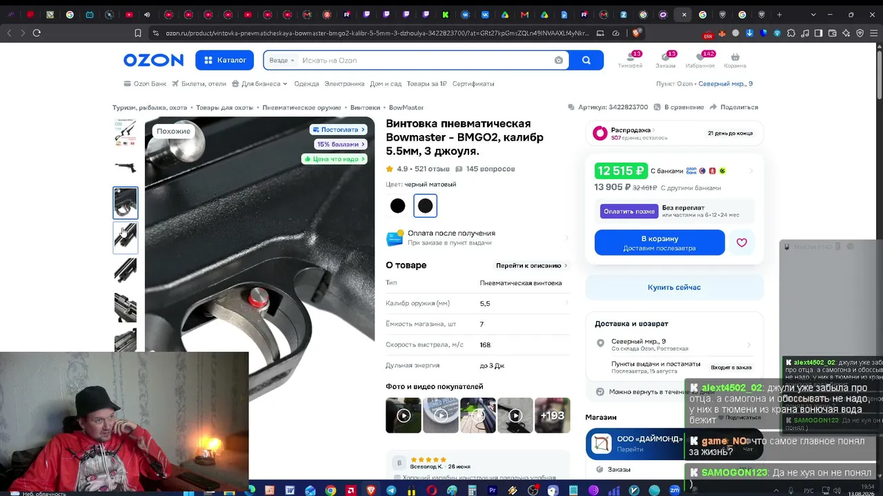Click the Купить сейчас button
883x496 pixels.
click(675, 287)
